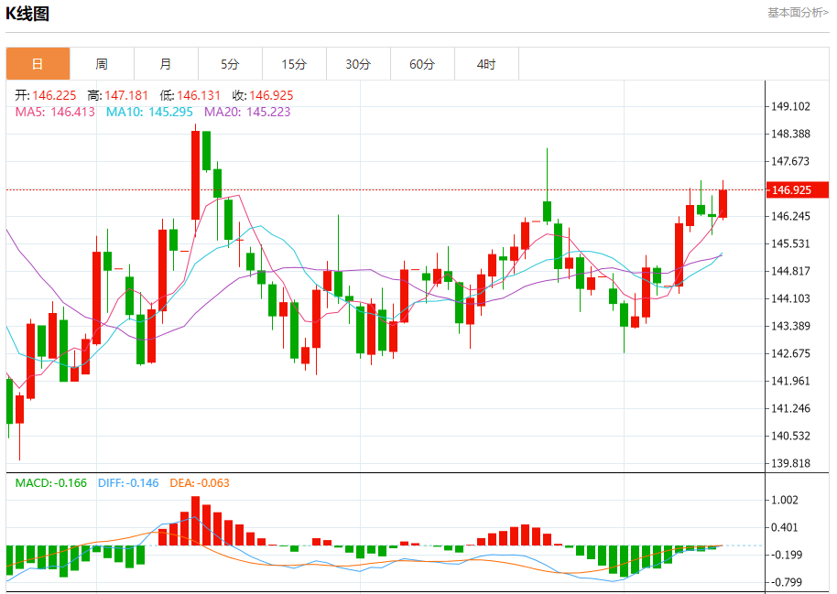Switch to the 周 weekly tab
This screenshot has height=594, width=837.
pos(102,64)
